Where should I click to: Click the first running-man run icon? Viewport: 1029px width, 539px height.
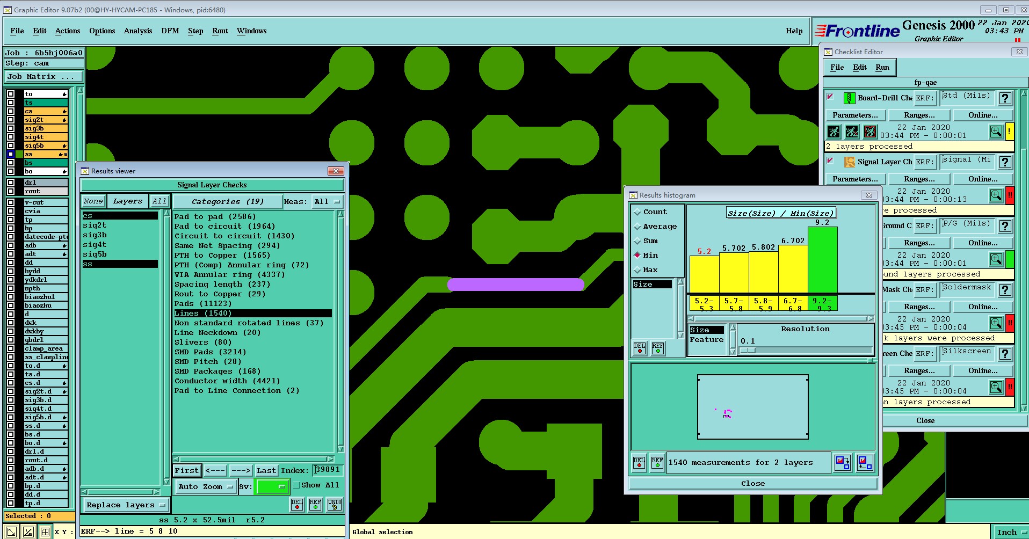coord(834,132)
